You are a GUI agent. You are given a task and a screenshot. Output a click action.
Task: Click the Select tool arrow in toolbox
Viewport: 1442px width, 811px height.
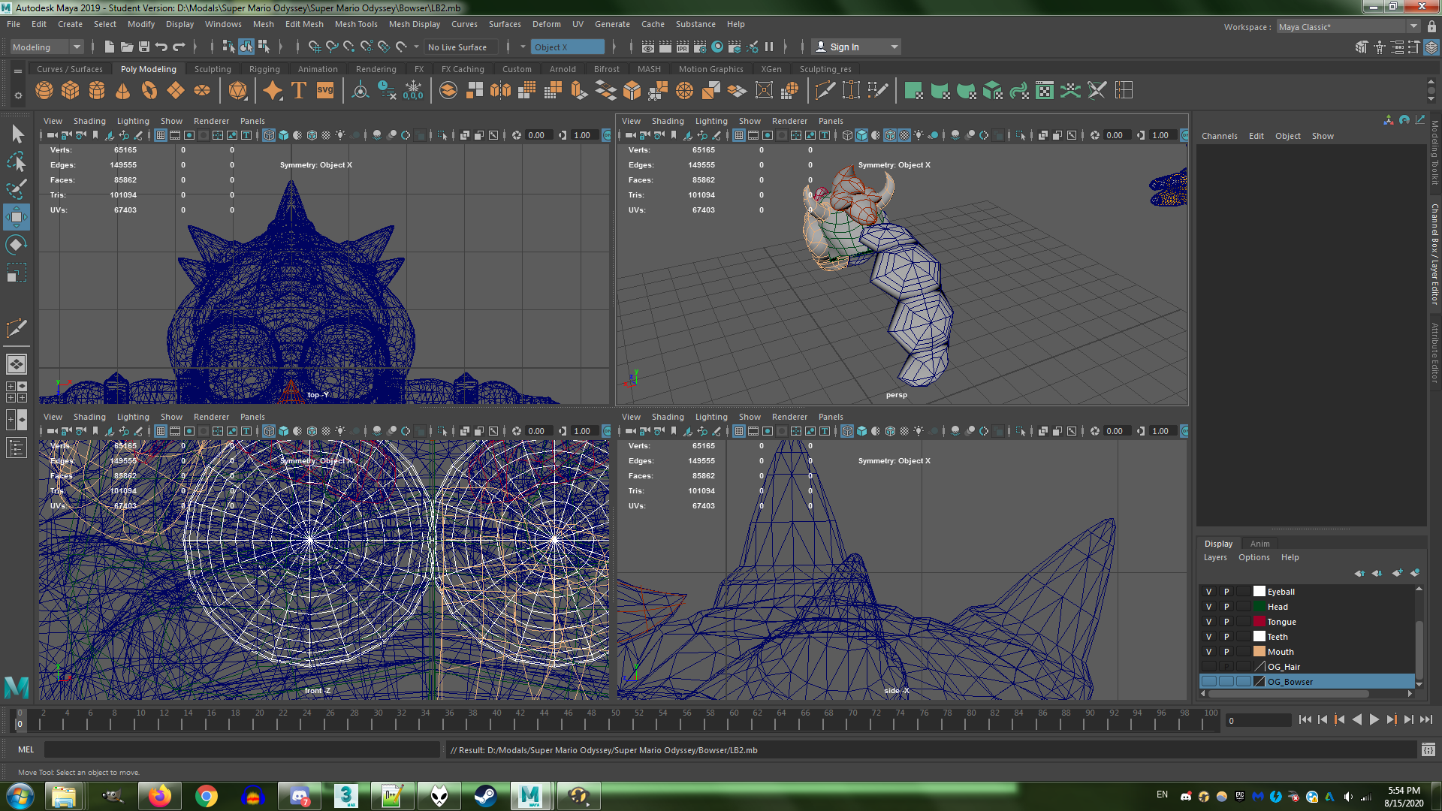click(17, 134)
